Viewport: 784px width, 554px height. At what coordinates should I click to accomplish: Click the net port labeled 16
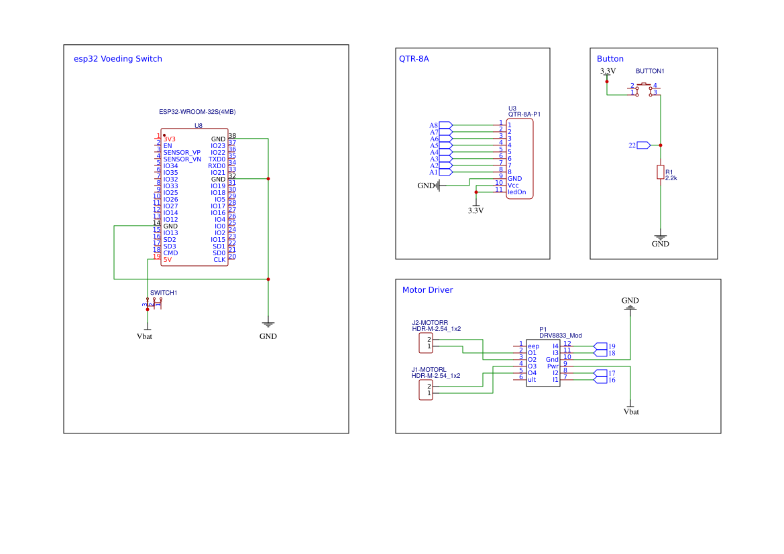(x=604, y=380)
